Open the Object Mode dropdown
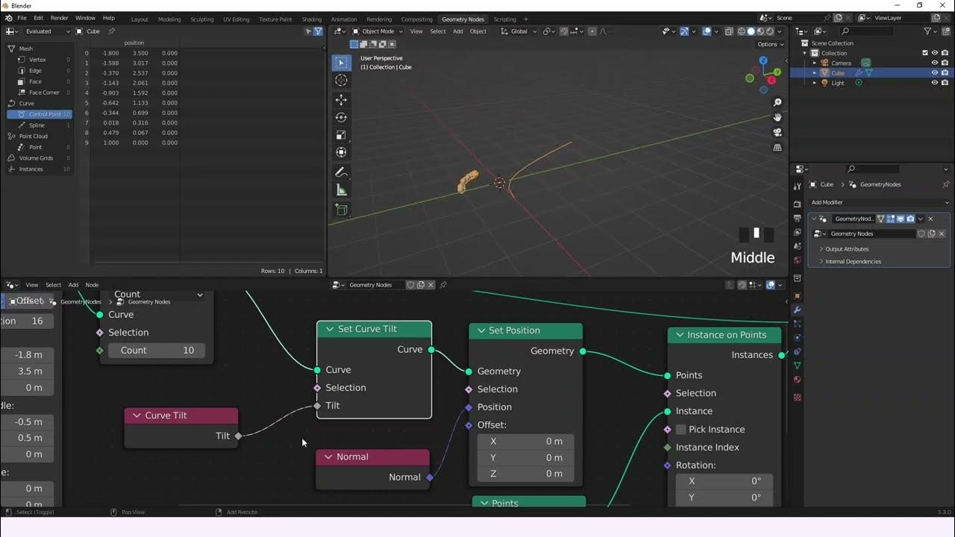This screenshot has width=955, height=537. point(378,31)
